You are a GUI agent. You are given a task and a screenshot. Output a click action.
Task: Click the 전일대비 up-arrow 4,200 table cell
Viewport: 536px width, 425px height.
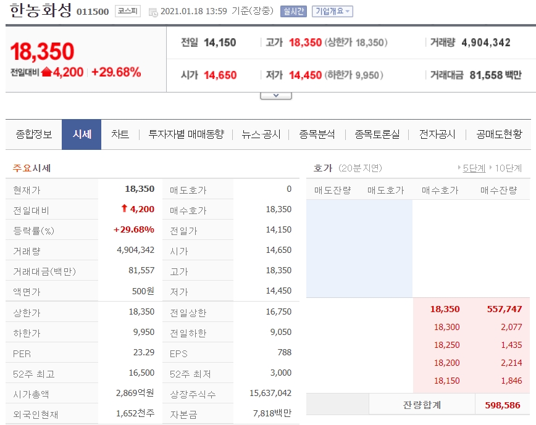138,209
